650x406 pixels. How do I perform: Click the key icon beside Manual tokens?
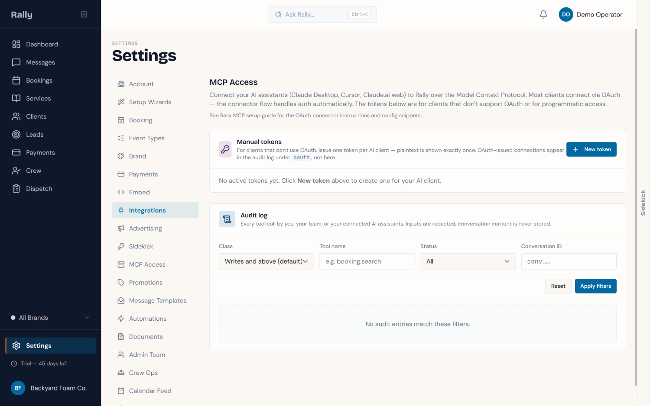[x=225, y=149]
